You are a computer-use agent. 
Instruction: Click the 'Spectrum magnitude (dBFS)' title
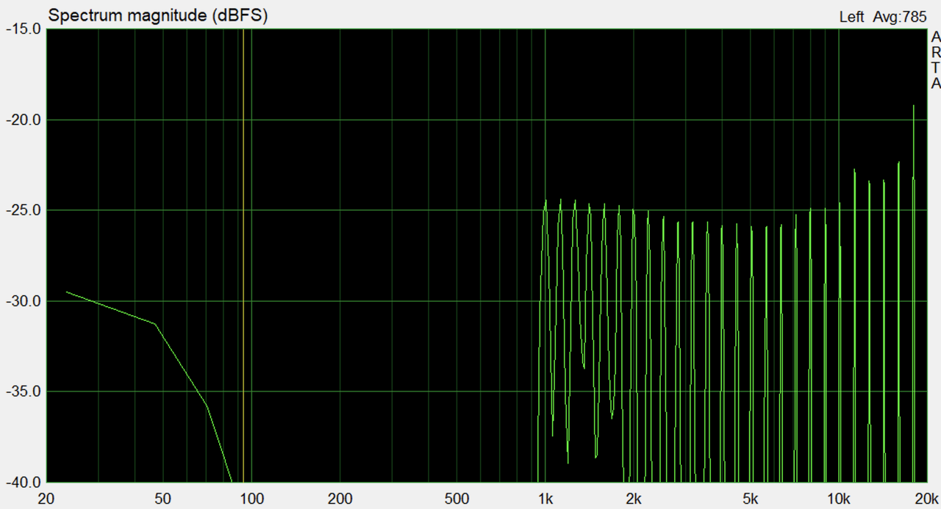(x=157, y=15)
